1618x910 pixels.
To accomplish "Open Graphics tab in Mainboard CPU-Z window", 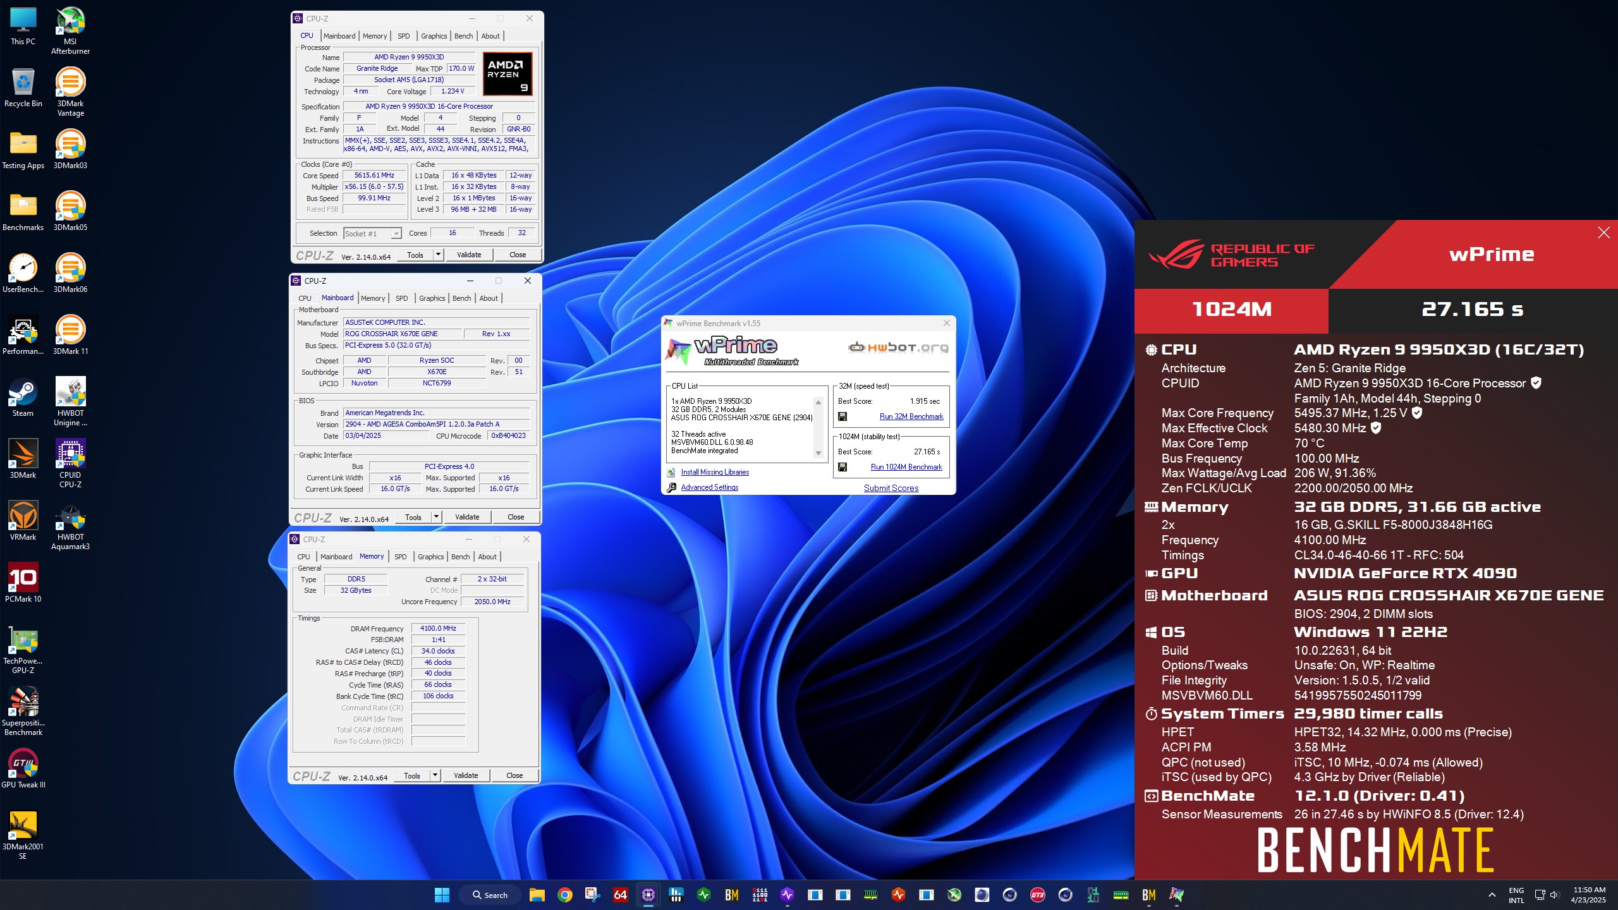I will pyautogui.click(x=432, y=298).
